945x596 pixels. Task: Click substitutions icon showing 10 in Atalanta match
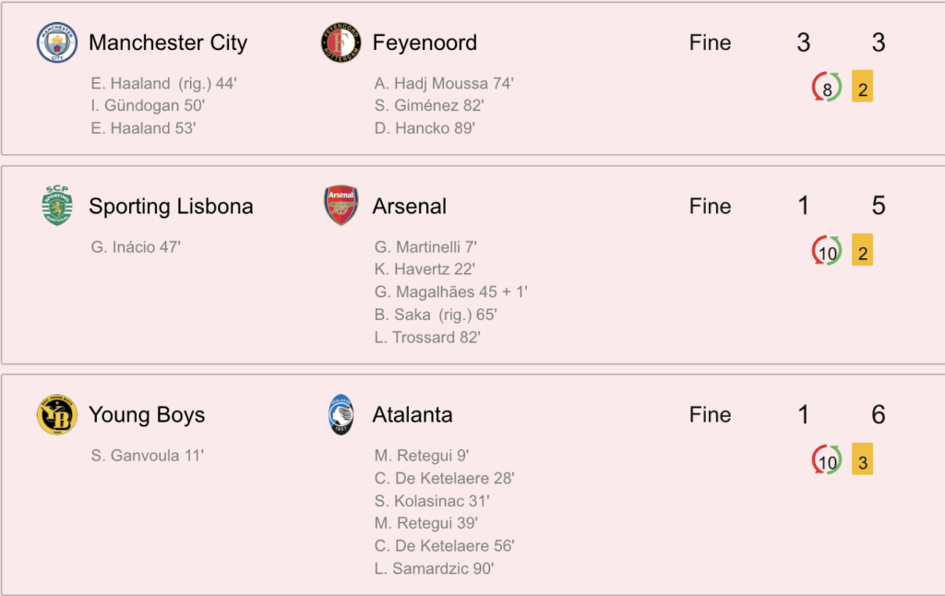826,459
